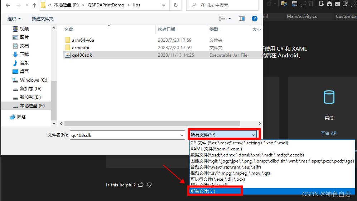357x201 pixels.
Task: Click horizontal scrollbar thumb in file list
Action: click(x=152, y=124)
